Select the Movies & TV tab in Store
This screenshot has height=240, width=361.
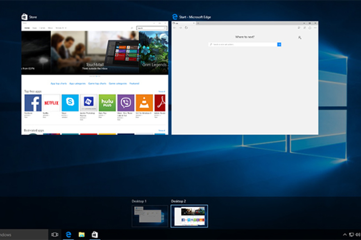point(60,28)
